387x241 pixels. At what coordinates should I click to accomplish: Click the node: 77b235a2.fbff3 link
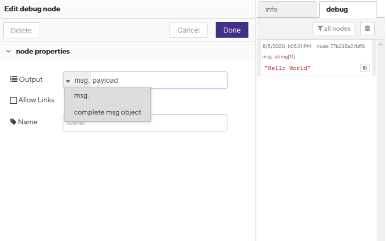(340, 47)
